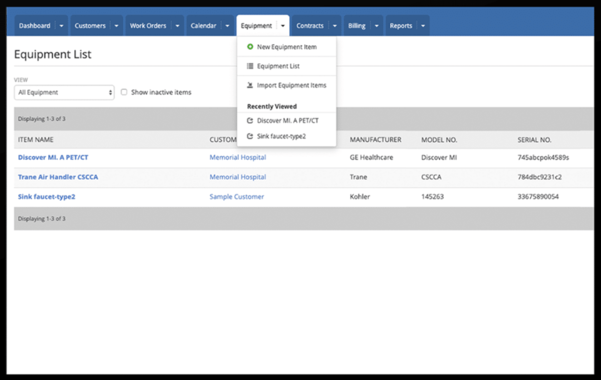Click the recently viewed icon beside Discover MI. A PET/CT

pos(250,120)
